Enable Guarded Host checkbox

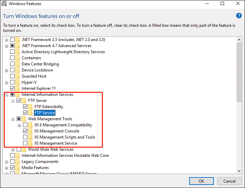pos(12,76)
